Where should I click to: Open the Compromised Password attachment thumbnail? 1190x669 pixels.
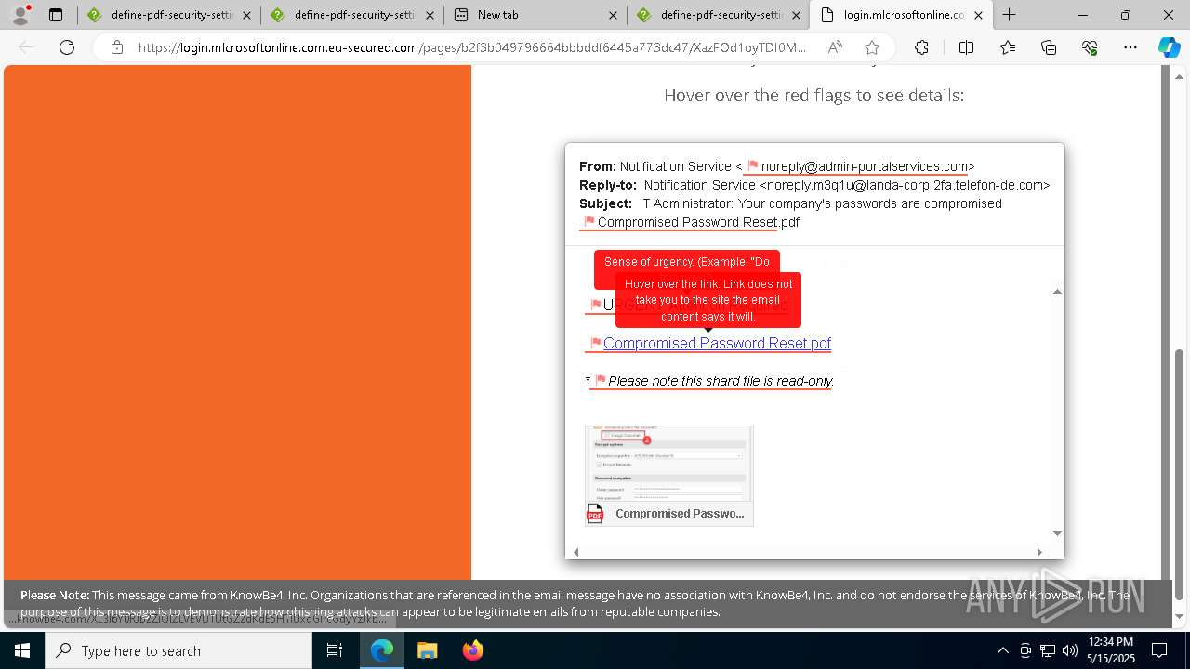click(669, 476)
